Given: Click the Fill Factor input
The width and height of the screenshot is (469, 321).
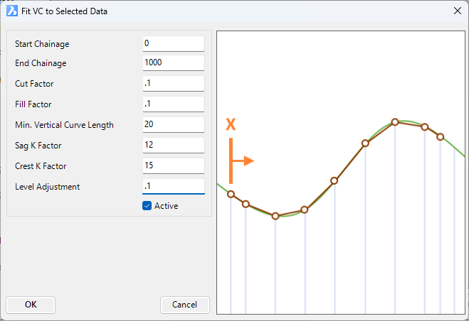Looking at the screenshot, I should (x=174, y=104).
